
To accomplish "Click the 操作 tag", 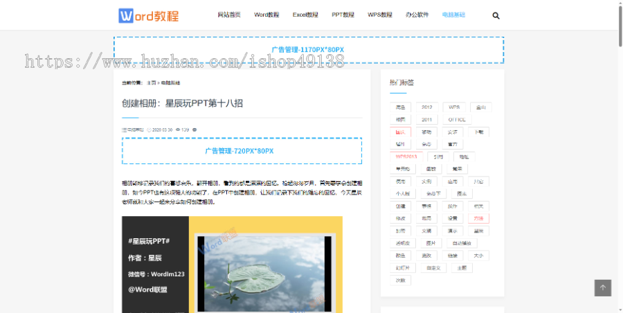I will (x=452, y=206).
